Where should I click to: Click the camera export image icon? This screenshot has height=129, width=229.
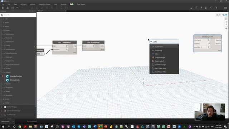pyautogui.click(x=225, y=8)
